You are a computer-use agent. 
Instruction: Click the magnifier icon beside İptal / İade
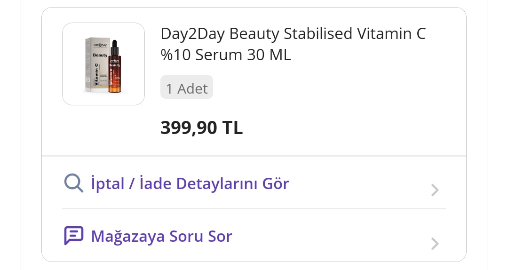(73, 183)
